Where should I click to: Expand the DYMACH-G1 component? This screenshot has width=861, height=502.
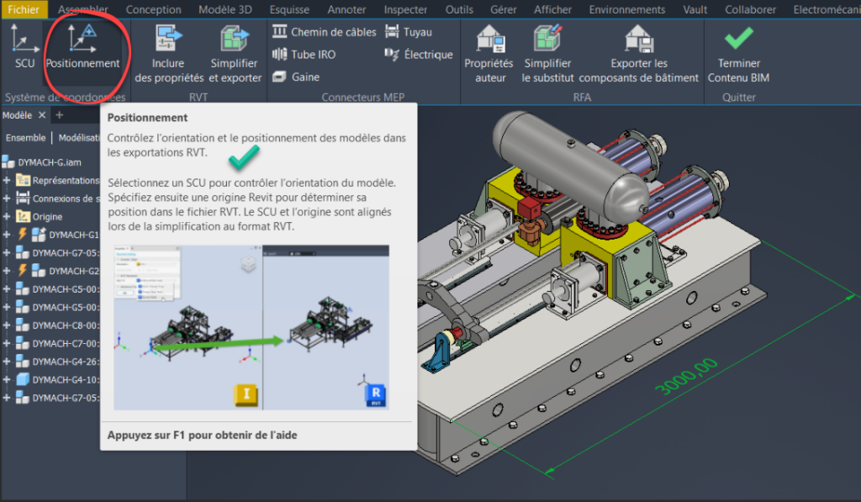pos(7,235)
